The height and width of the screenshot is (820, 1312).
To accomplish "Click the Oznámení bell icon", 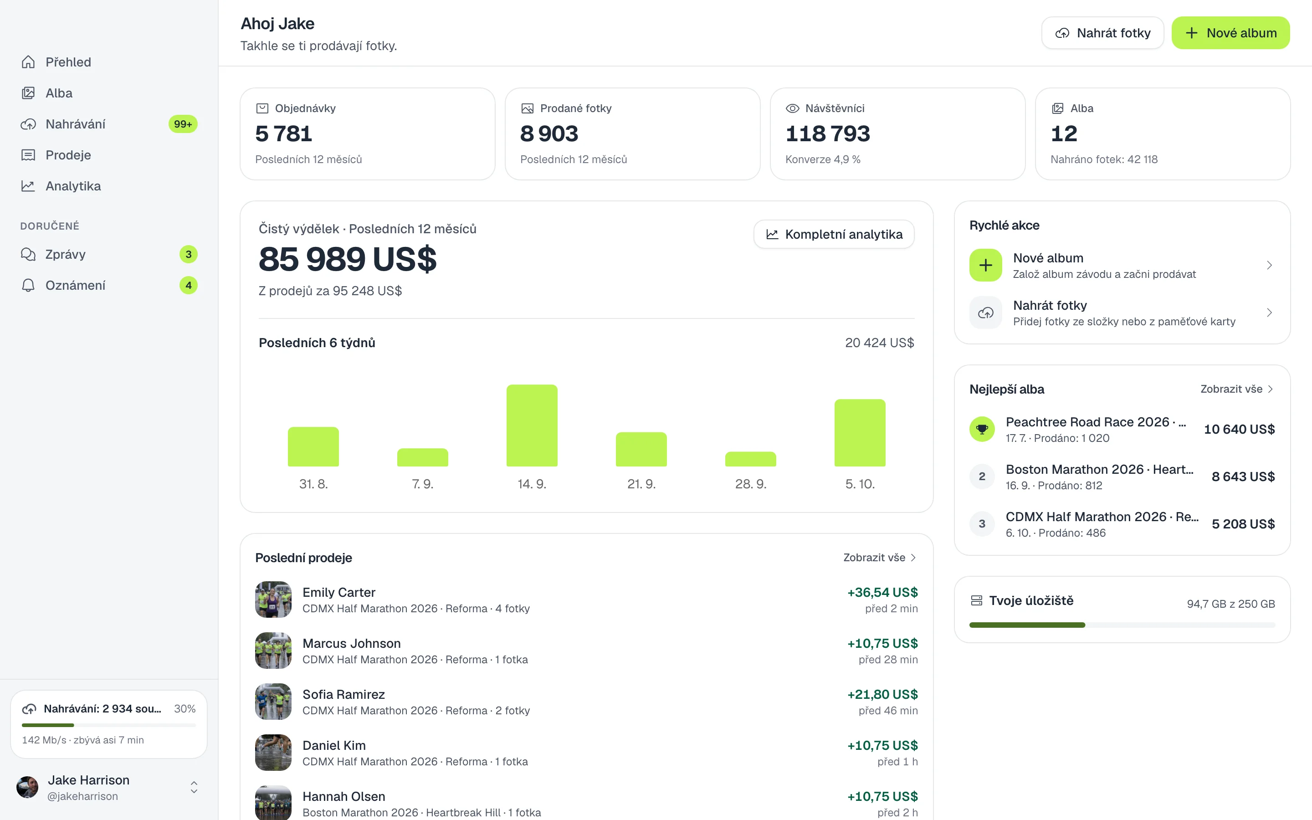I will coord(28,285).
